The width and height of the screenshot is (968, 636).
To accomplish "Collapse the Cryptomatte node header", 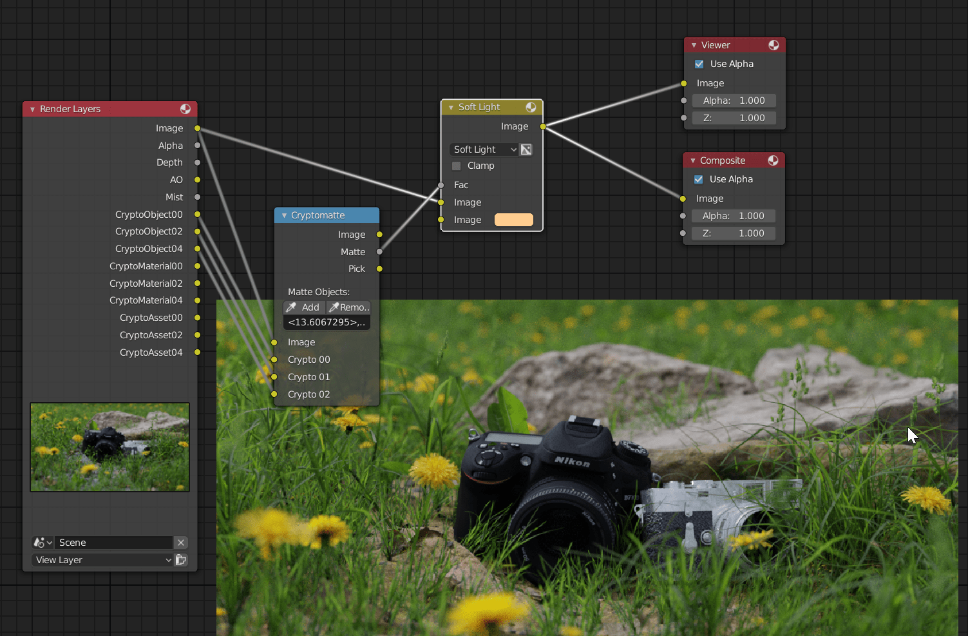I will click(284, 215).
